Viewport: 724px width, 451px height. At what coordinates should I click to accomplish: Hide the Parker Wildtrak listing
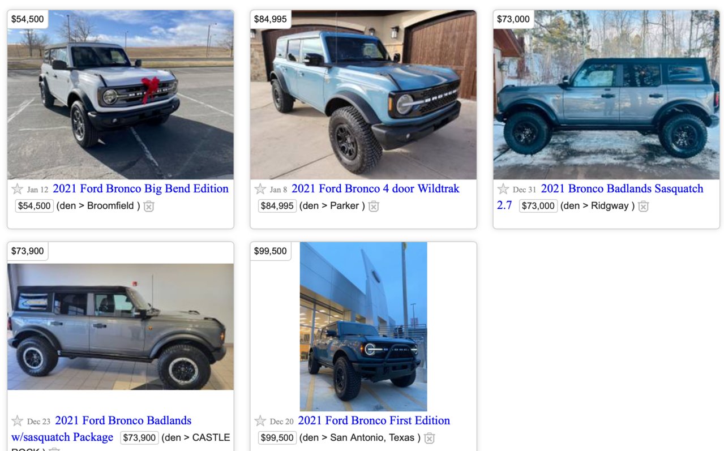coord(374,206)
